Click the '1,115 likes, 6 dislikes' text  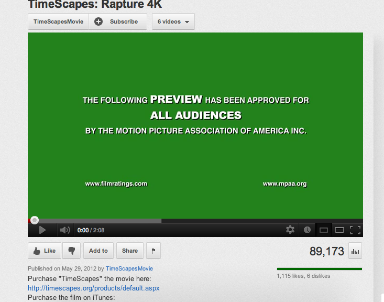[303, 276]
